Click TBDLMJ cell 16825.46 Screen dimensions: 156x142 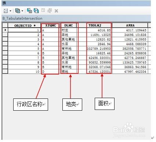tap(95, 53)
